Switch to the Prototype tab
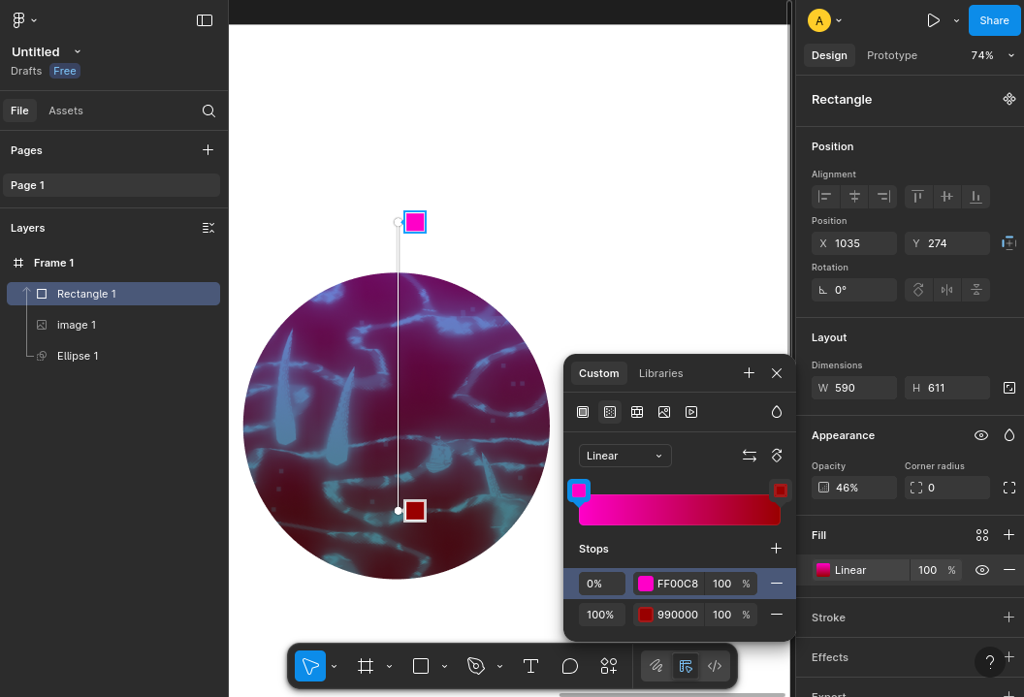 coord(891,55)
